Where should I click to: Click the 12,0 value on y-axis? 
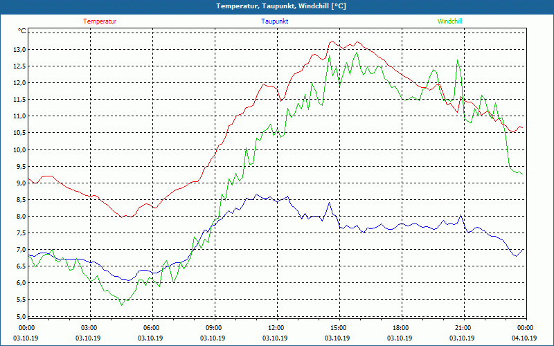20,83
